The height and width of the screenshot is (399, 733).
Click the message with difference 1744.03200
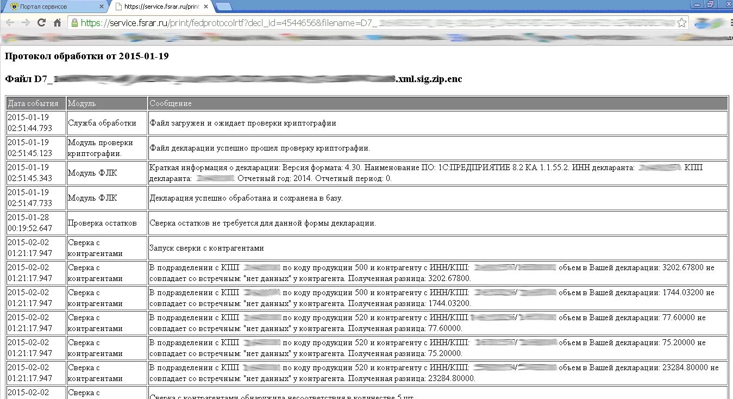click(438, 298)
